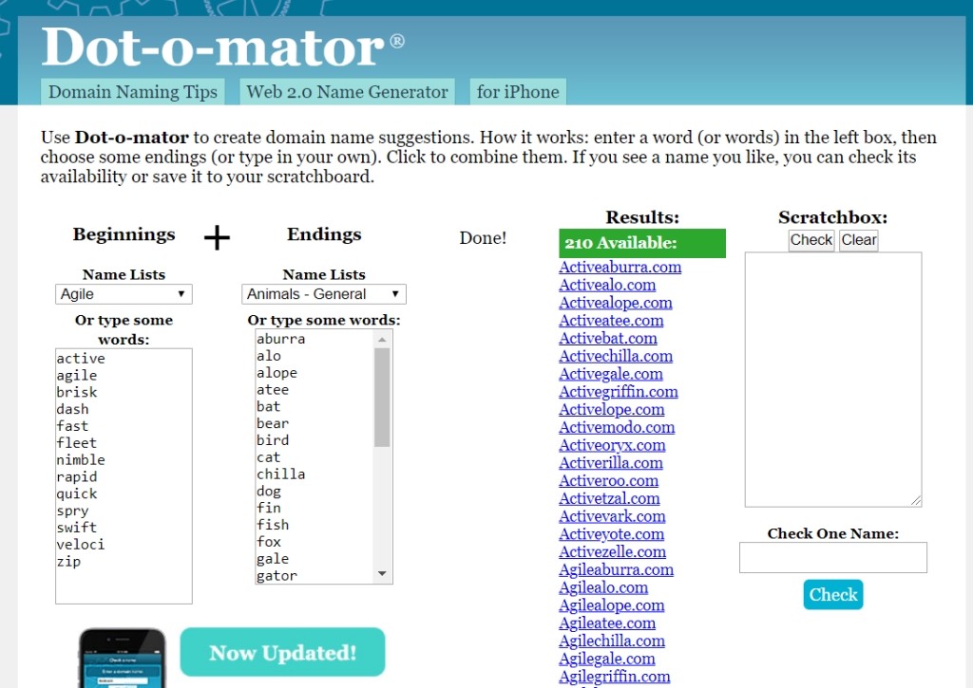973x688 pixels.
Task: Click the Scratchbox Clear button
Action: click(859, 240)
